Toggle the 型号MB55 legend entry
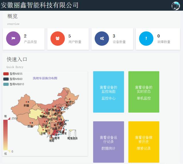The width and height of the screenshot is (183, 164). [x=13, y=74]
